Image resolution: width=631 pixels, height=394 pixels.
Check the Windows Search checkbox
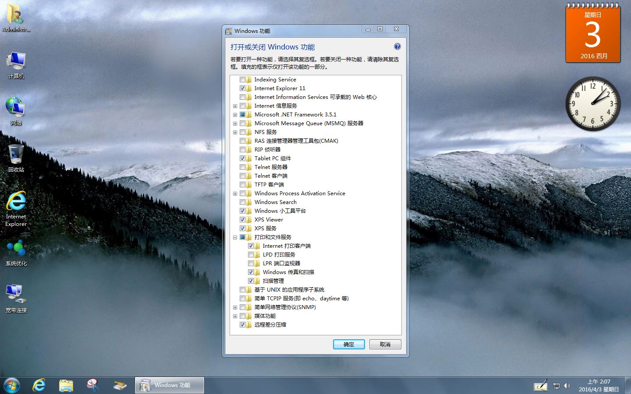242,202
